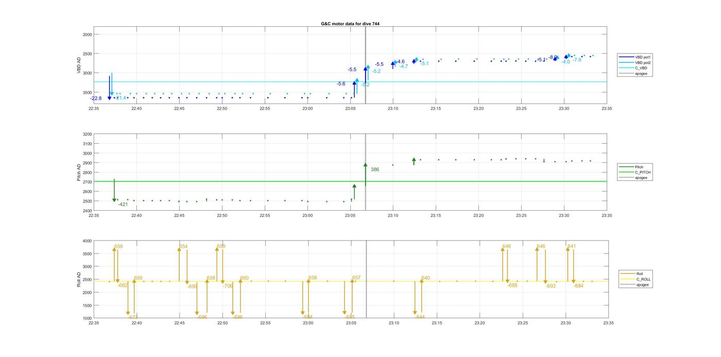The width and height of the screenshot is (721, 357).
Task: Click x-axis tick '23:35' under Roll plot
Action: coord(608,323)
